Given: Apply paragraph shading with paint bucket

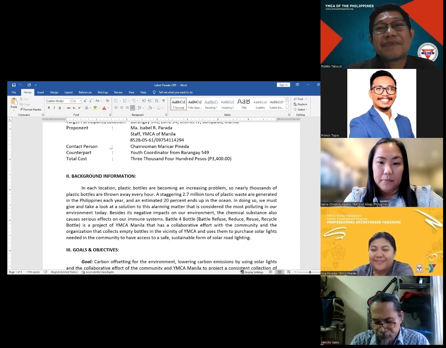Looking at the screenshot, I should [x=150, y=108].
